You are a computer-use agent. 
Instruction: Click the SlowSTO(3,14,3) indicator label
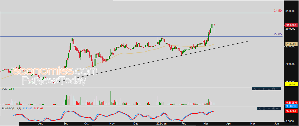pos(11,109)
